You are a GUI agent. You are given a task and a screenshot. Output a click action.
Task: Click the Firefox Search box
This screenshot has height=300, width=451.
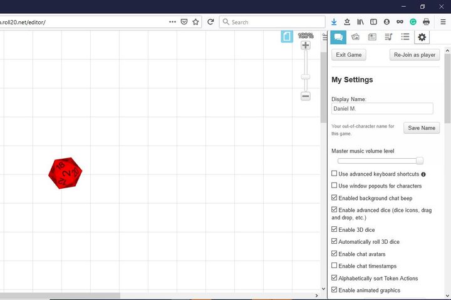[x=272, y=22]
